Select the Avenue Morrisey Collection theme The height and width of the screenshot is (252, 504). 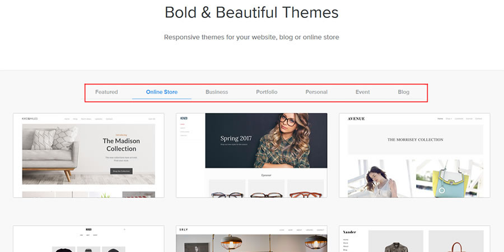tap(414, 155)
